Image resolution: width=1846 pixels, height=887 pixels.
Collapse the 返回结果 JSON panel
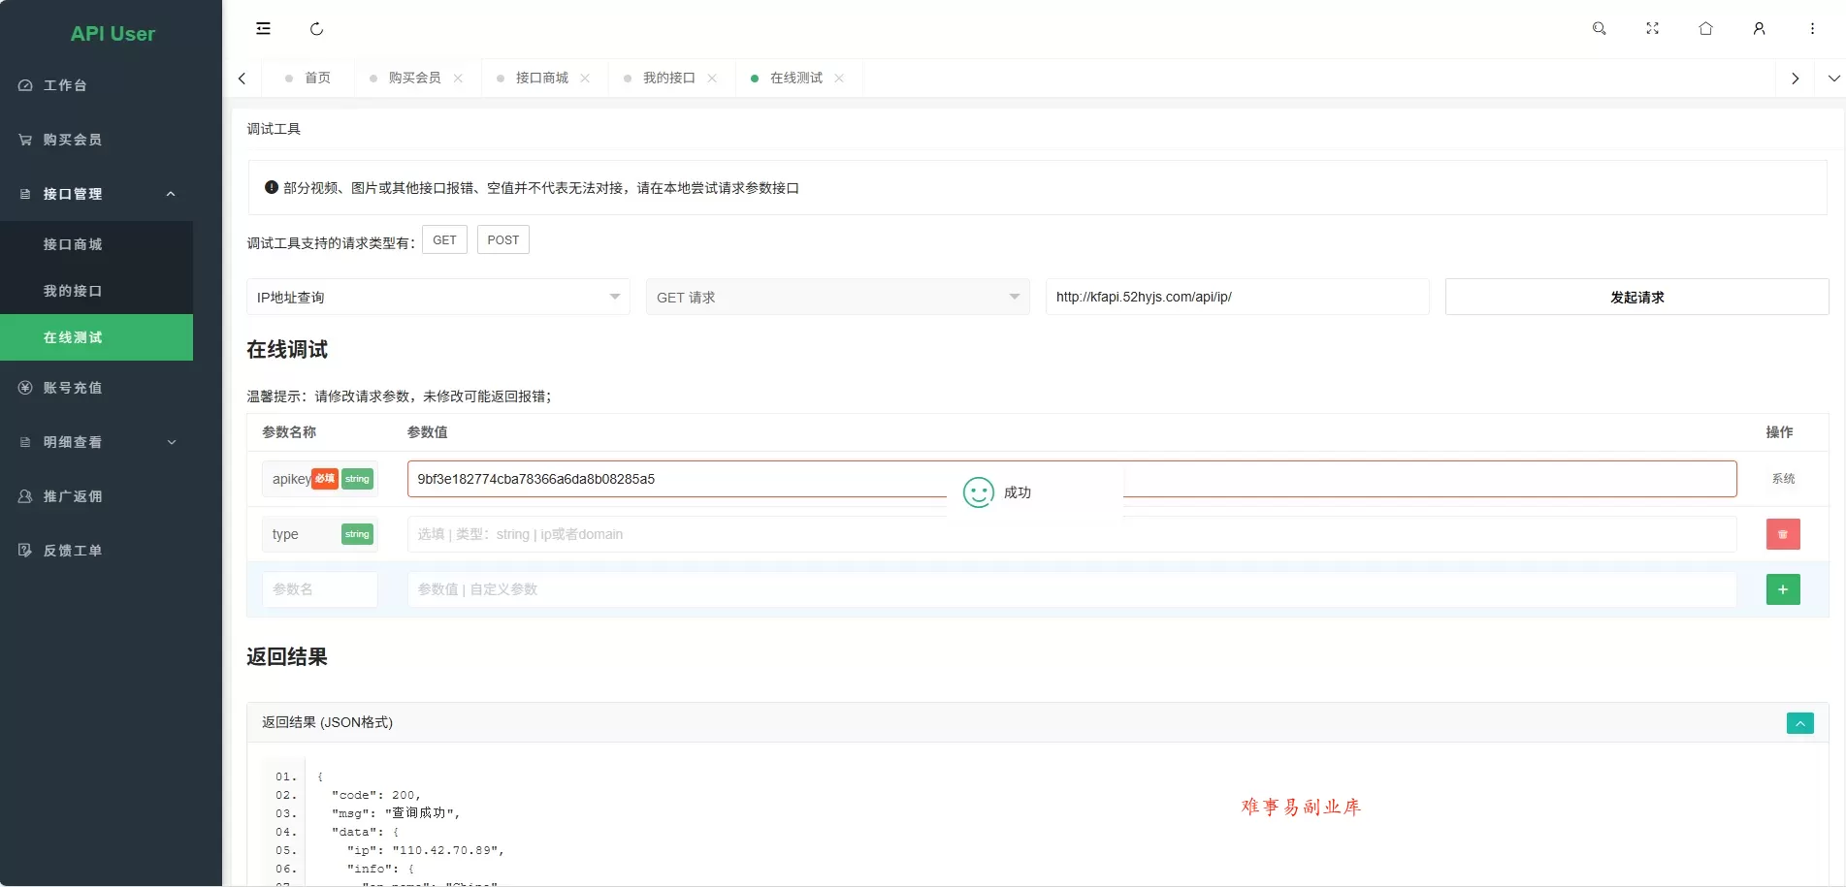coord(1800,723)
